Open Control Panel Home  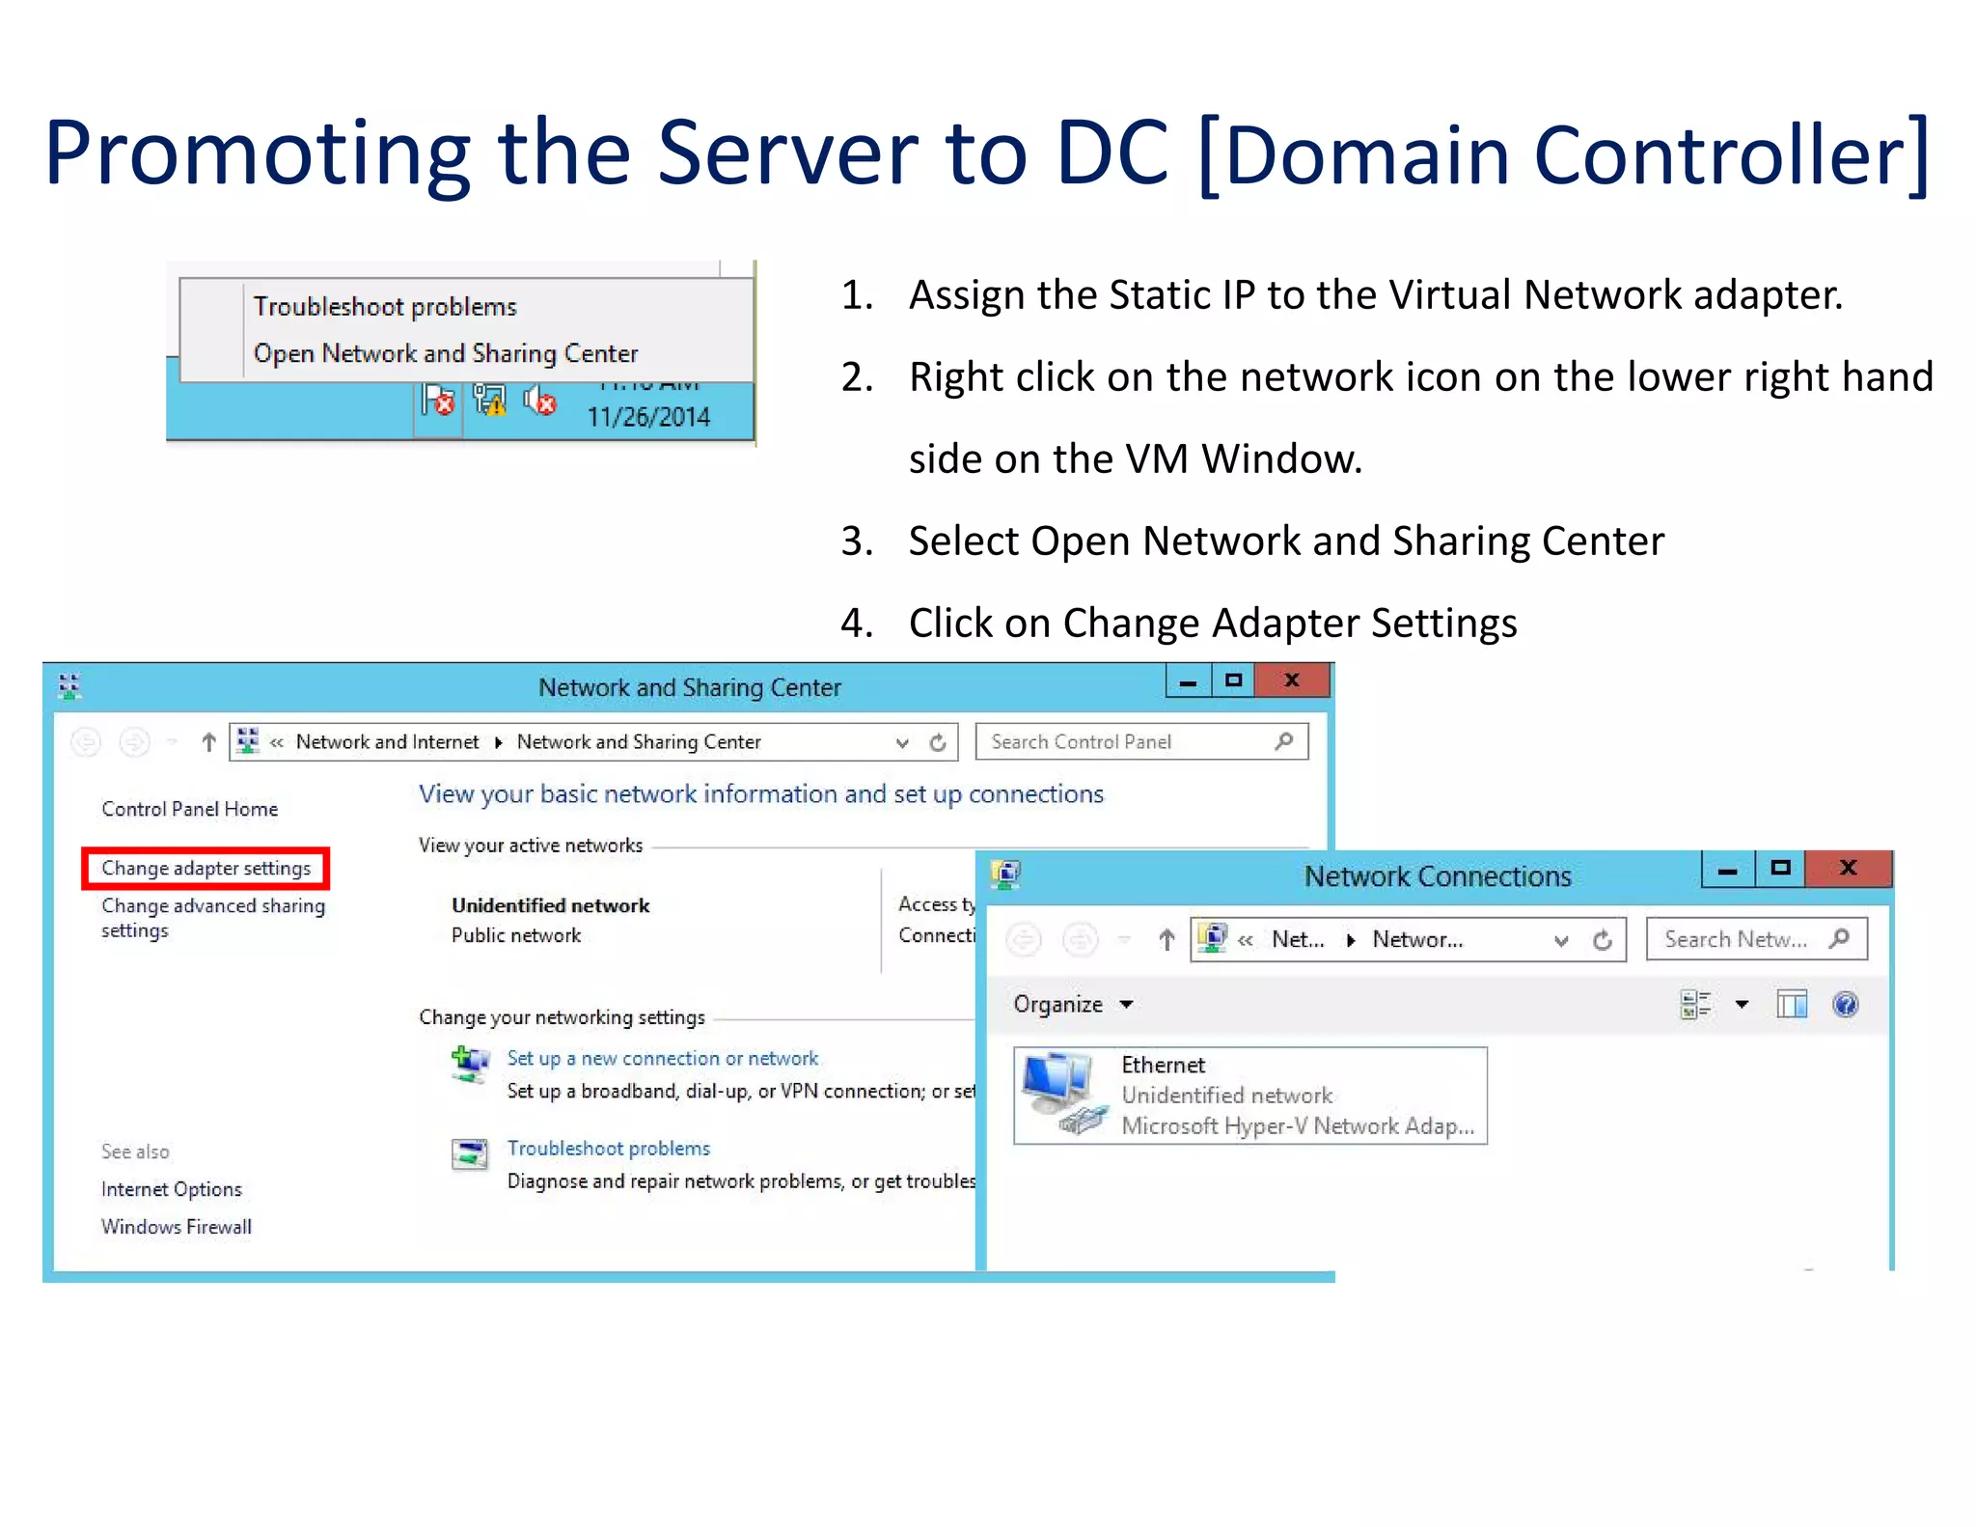click(x=189, y=809)
